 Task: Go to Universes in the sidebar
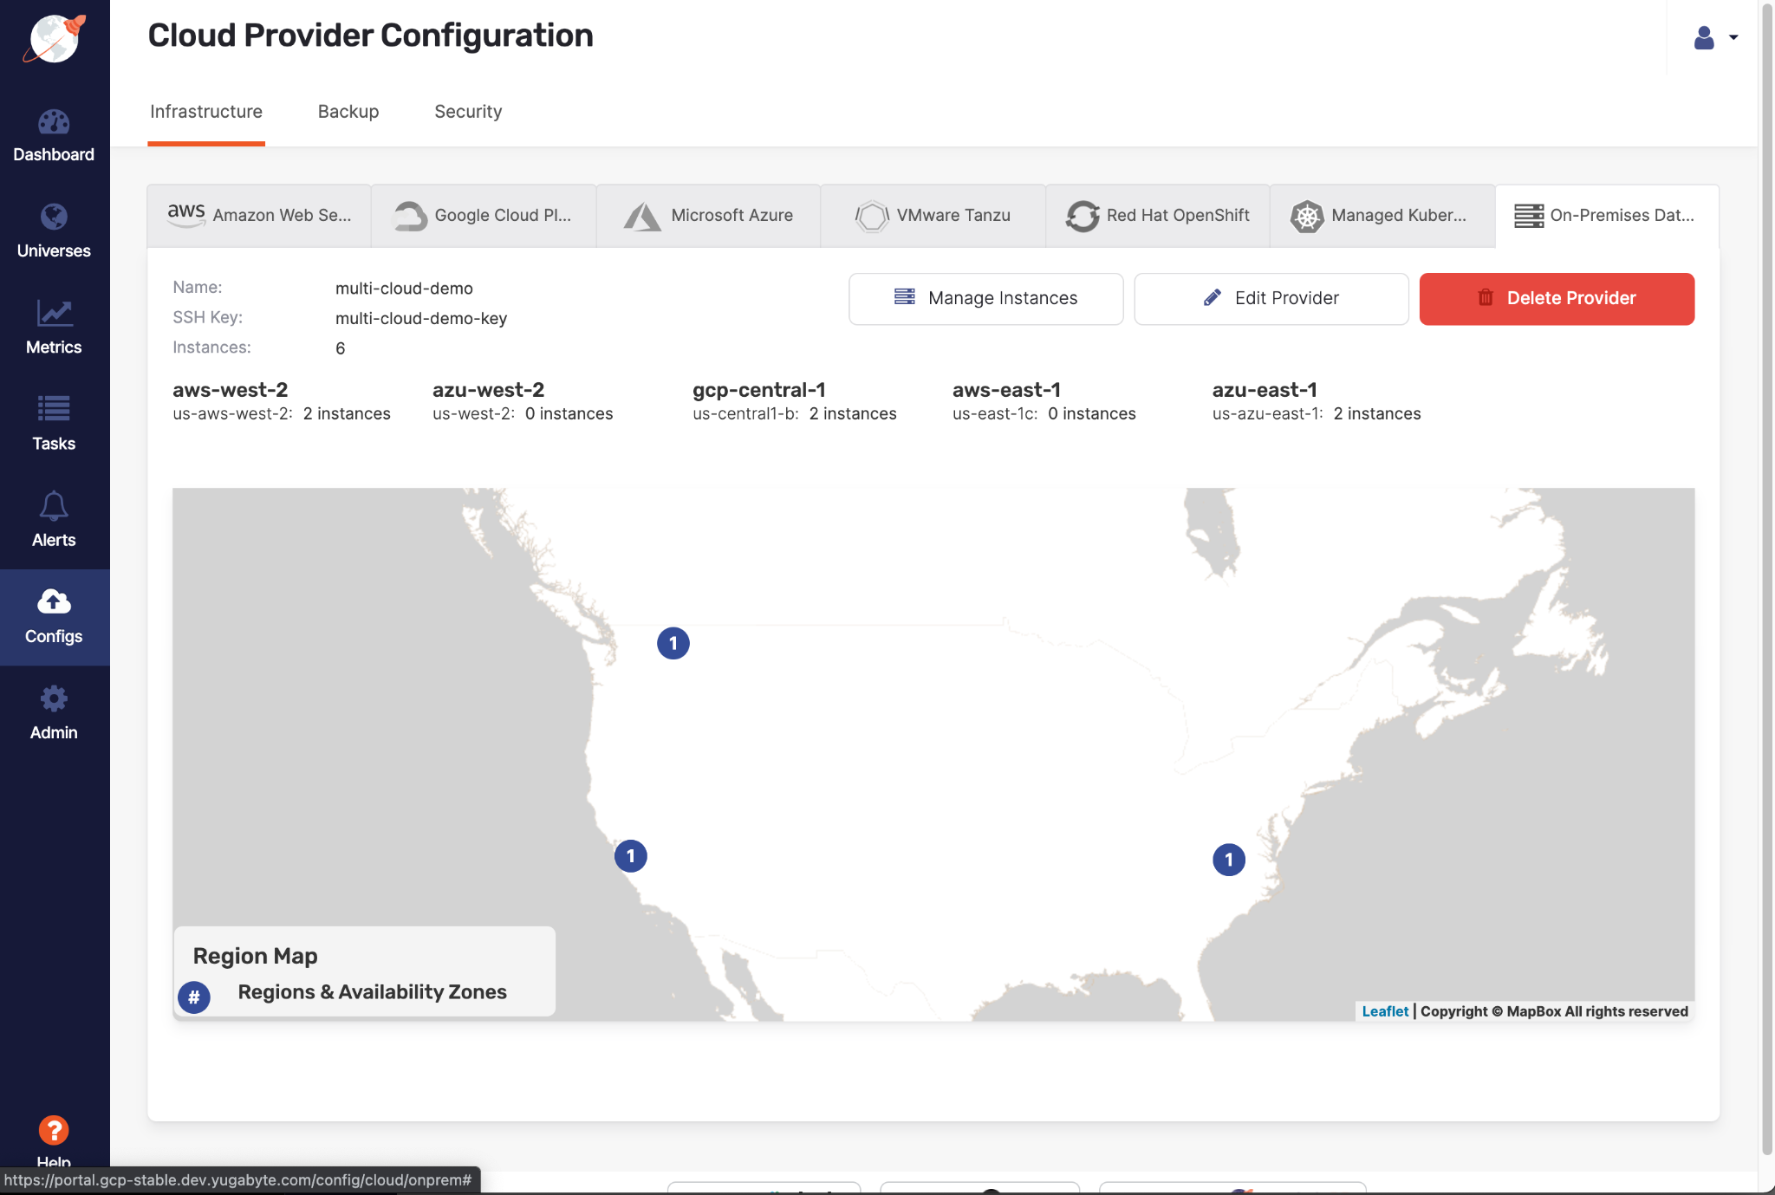click(54, 231)
